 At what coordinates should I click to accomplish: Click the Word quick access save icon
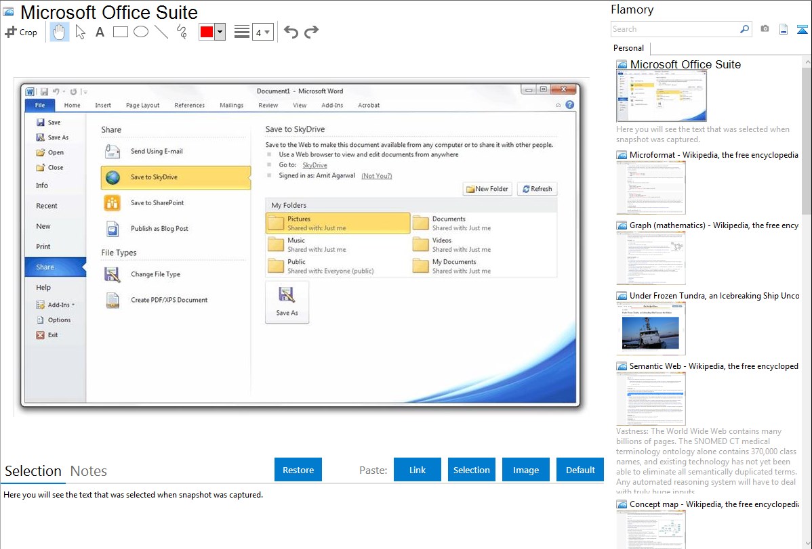coord(44,91)
